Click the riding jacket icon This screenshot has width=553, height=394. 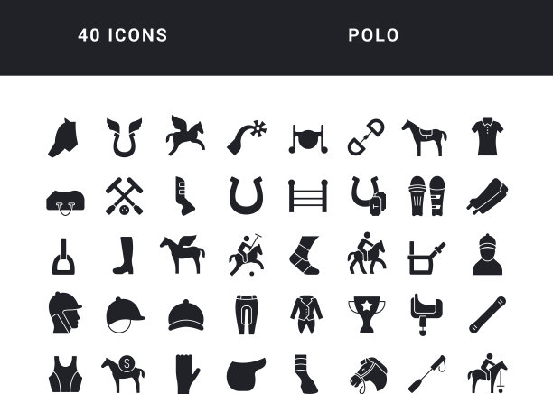click(x=306, y=314)
